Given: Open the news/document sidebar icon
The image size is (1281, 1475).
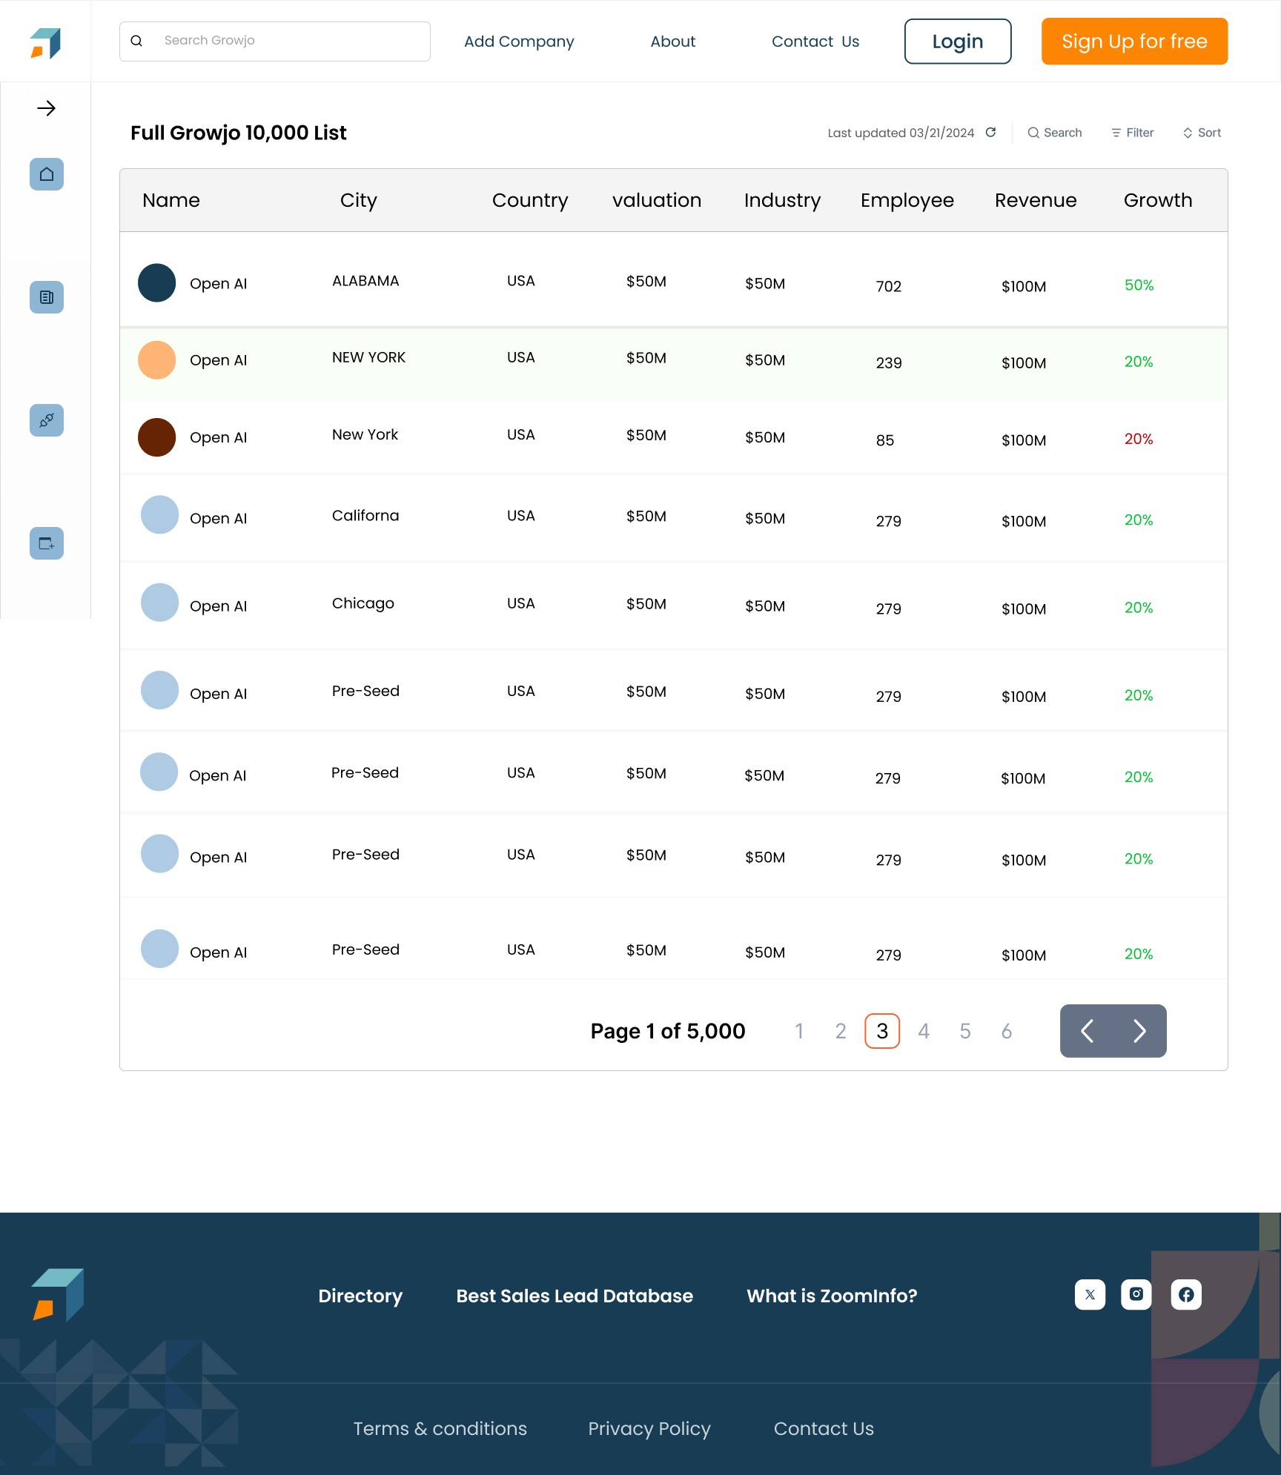Looking at the screenshot, I should point(47,297).
